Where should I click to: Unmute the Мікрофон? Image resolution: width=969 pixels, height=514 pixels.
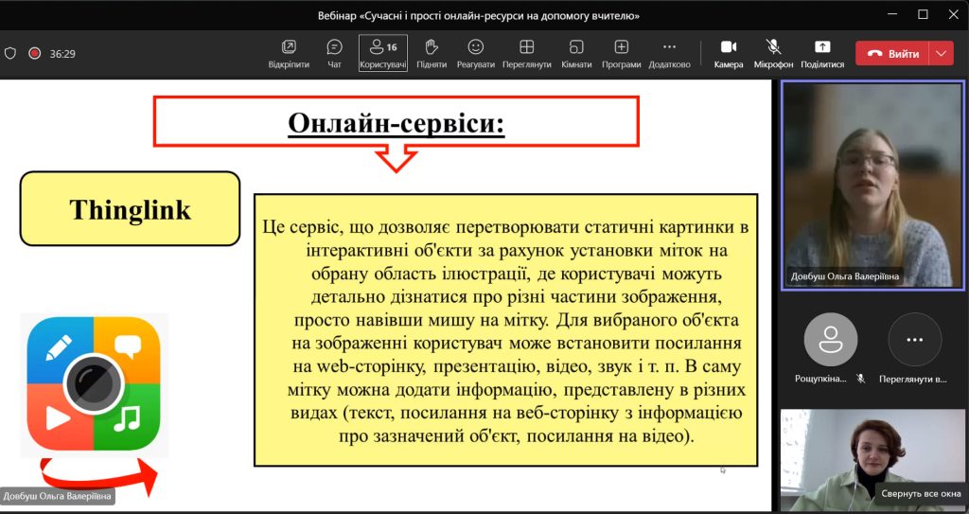(x=773, y=54)
